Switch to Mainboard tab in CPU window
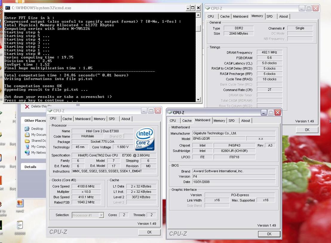This screenshot has width=331, height=243. pos(83,119)
